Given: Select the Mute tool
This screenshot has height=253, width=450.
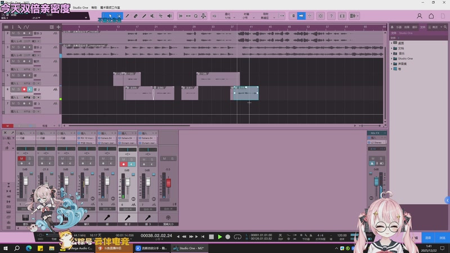Looking at the screenshot, I should tap(152, 16).
